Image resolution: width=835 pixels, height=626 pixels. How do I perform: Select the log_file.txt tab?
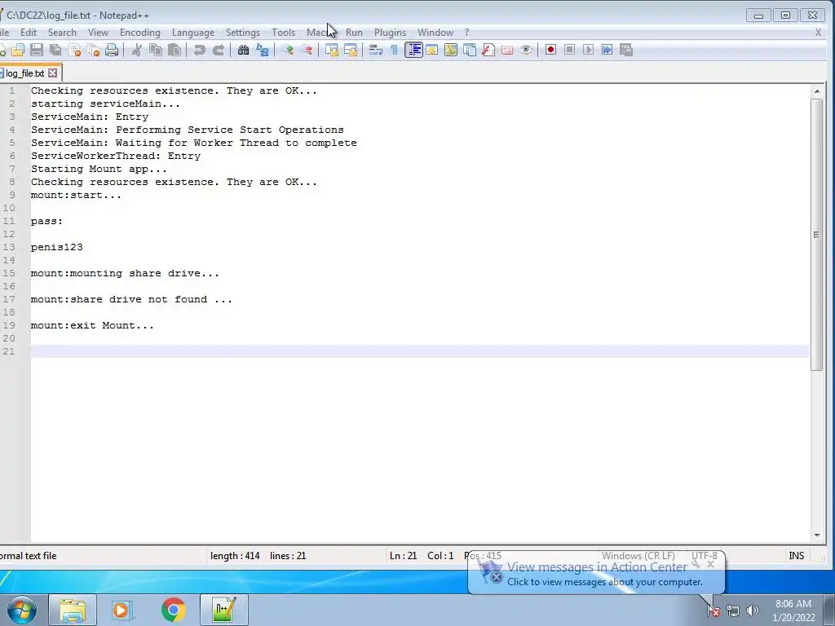[x=24, y=73]
